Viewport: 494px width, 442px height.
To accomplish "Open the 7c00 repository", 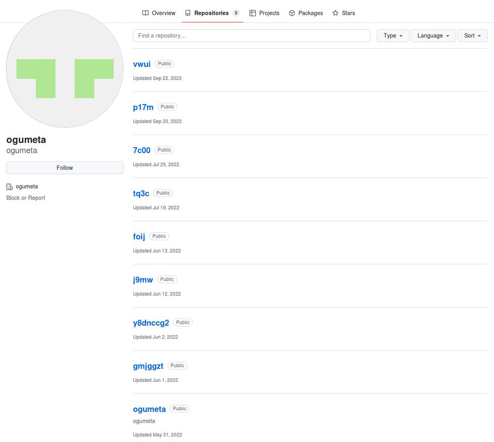I will 142,151.
